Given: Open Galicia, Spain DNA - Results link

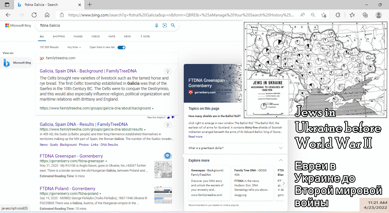Looking at the screenshot, I should pyautogui.click(x=84, y=124).
